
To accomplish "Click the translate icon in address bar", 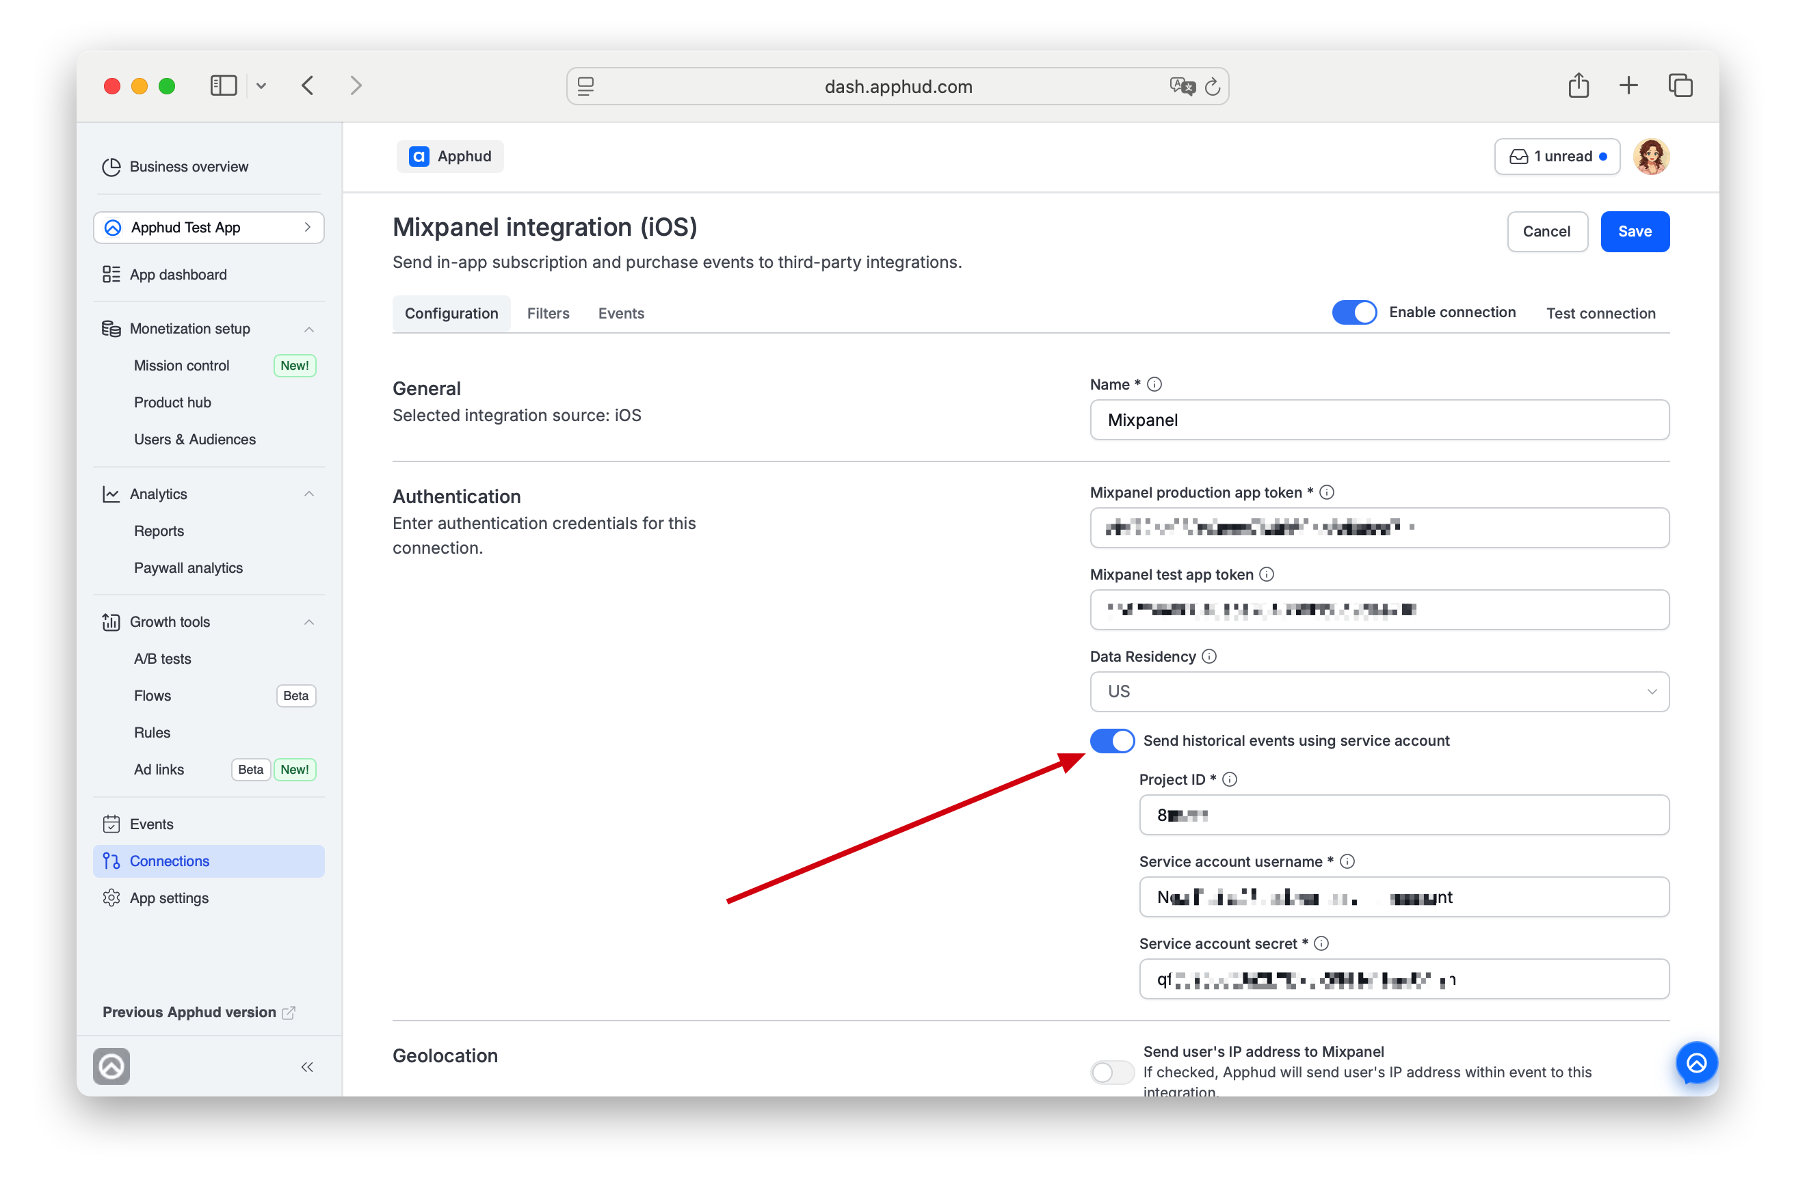I will (x=1182, y=86).
